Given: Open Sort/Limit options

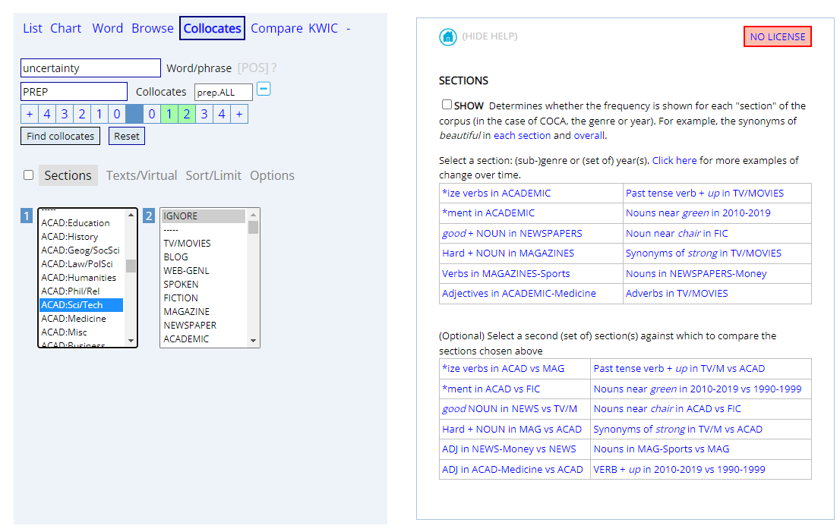Looking at the screenshot, I should click(x=213, y=175).
